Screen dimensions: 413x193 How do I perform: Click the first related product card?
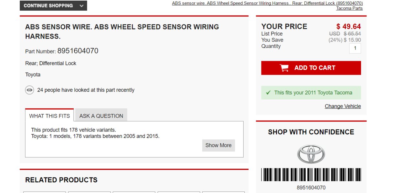tap(45, 192)
